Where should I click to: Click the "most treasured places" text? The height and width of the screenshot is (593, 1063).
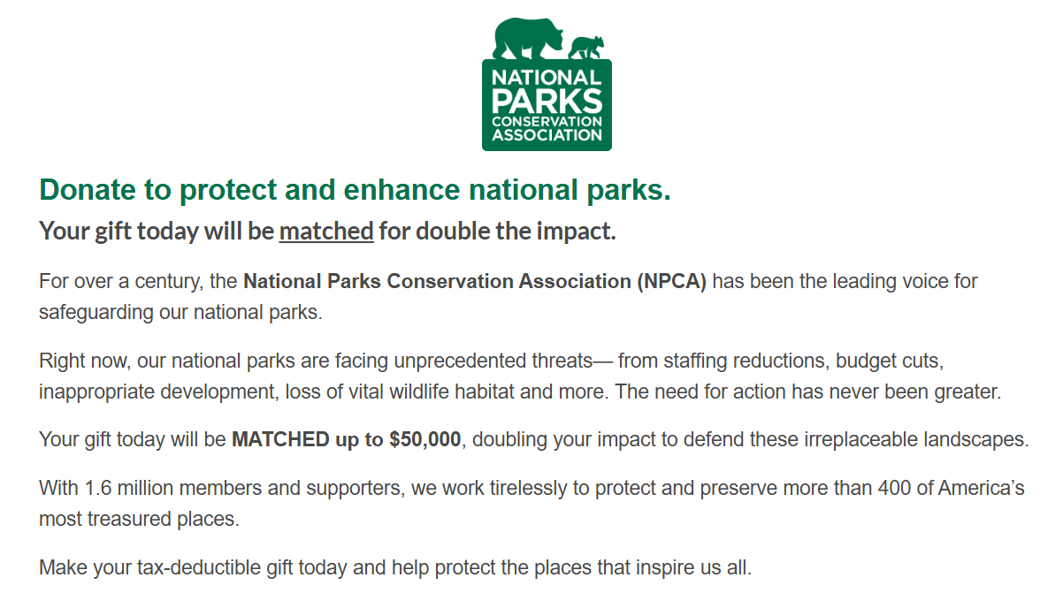139,519
